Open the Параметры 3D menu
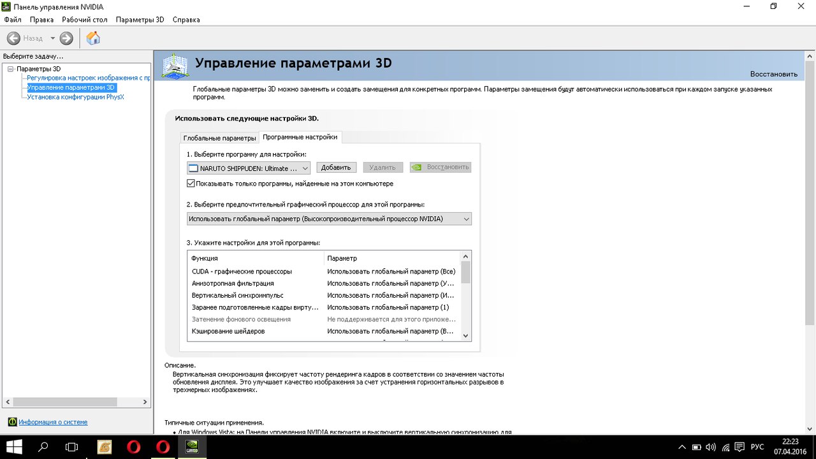Viewport: 816px width, 459px height. pos(140,20)
